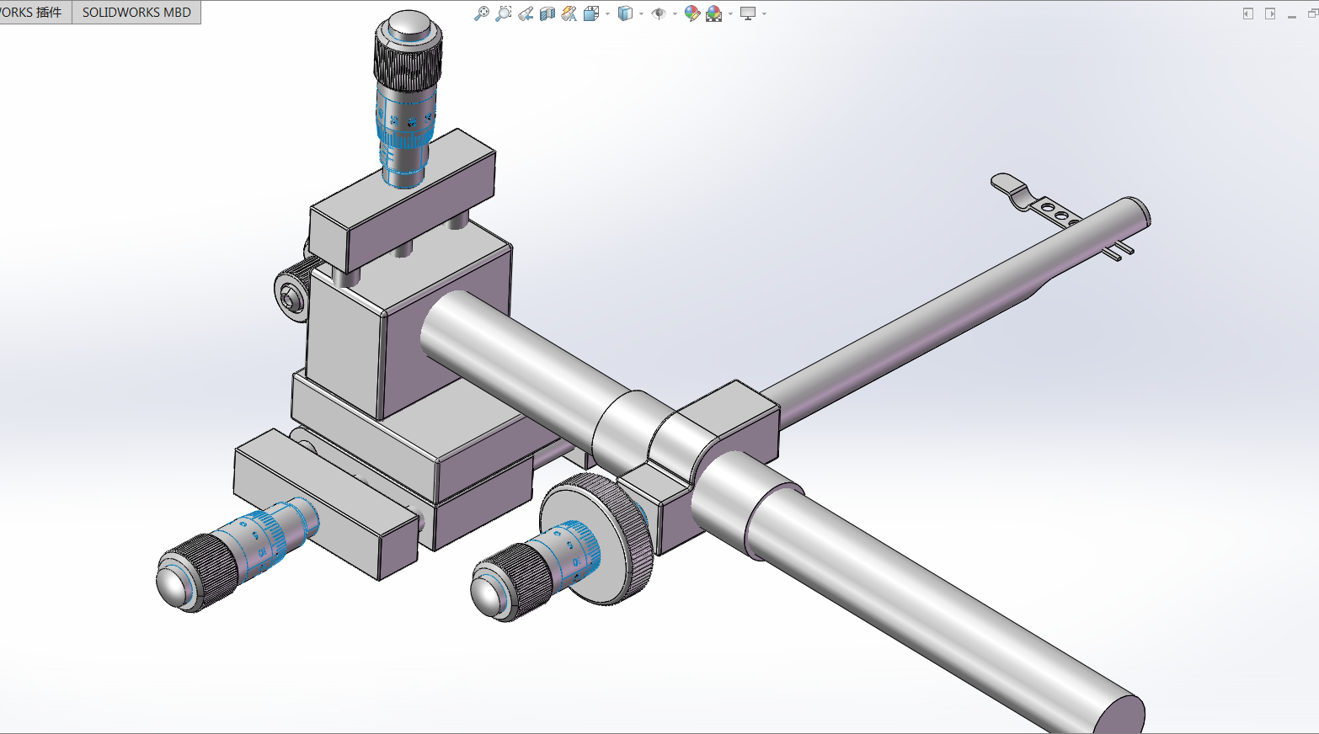Select the Zoom to Area tool
The height and width of the screenshot is (734, 1319).
point(504,13)
